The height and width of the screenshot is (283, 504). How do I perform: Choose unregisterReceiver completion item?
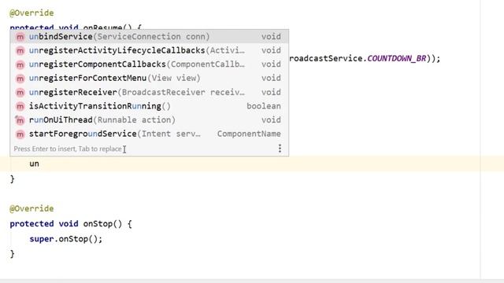point(149,92)
